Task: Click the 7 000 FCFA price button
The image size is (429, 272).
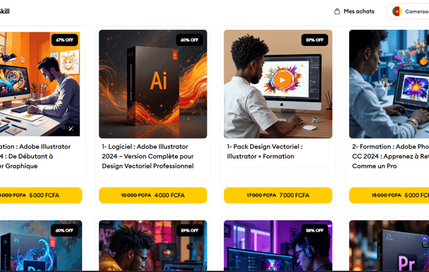Action: pyautogui.click(x=278, y=195)
